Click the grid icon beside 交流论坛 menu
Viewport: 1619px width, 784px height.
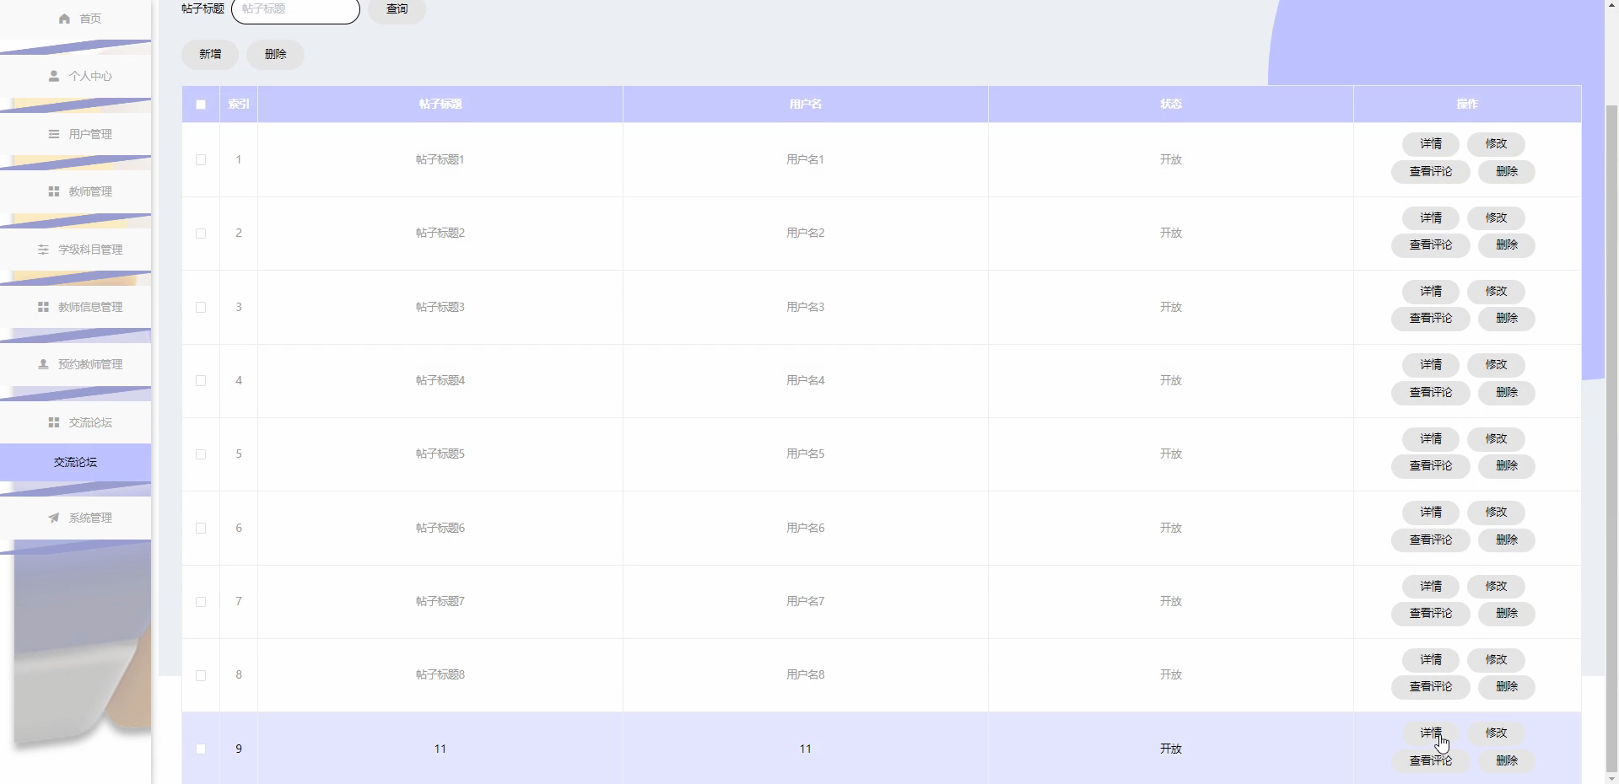54,422
